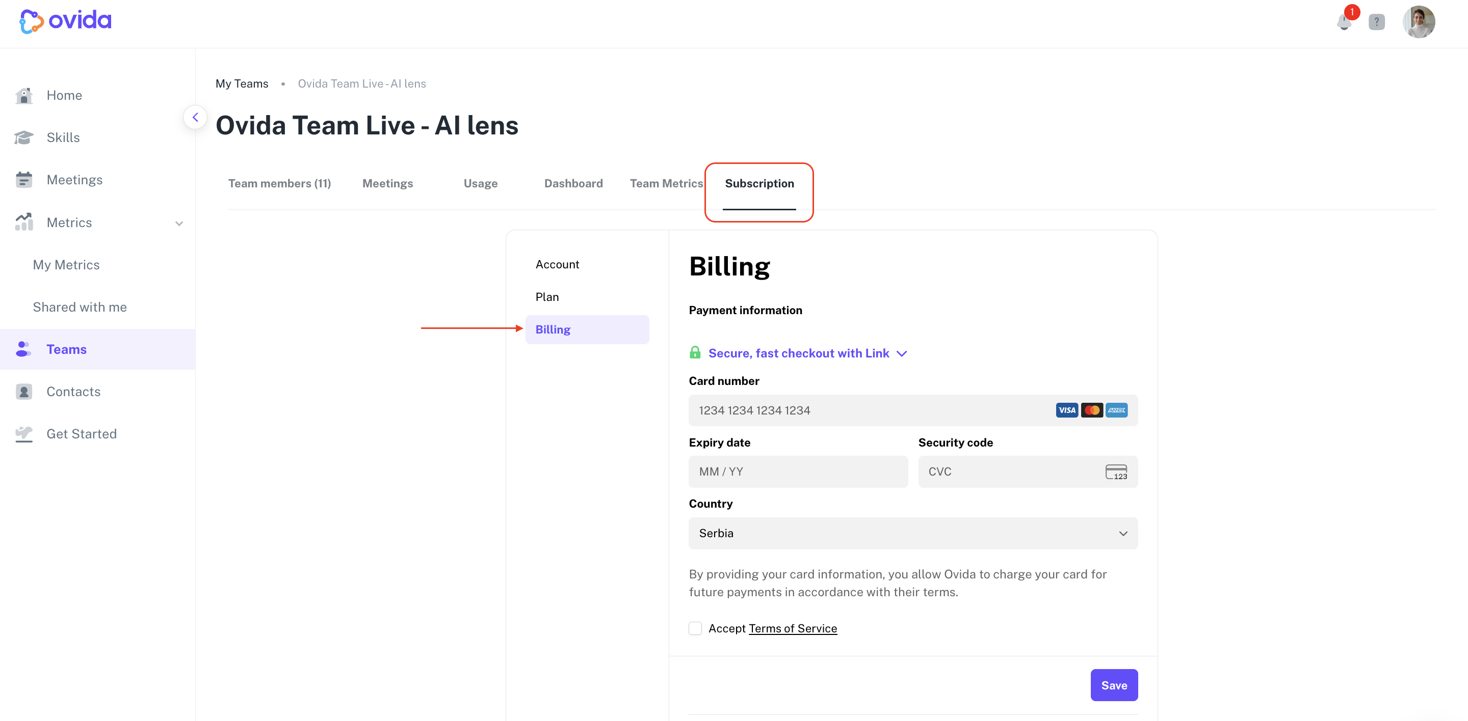1468x721 pixels.
Task: Click the Mastercard icon
Action: 1091,410
